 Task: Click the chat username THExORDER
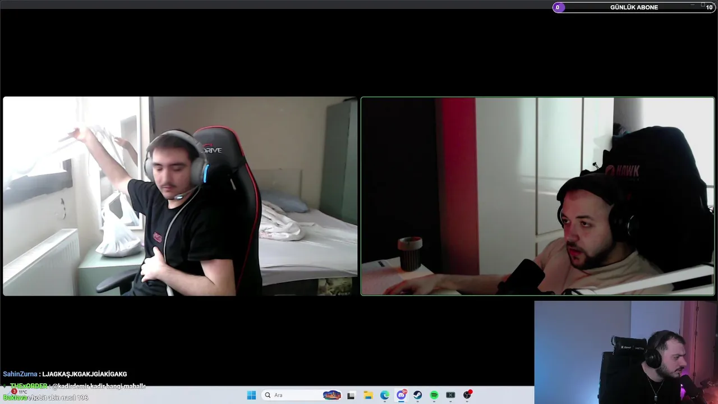click(x=29, y=386)
